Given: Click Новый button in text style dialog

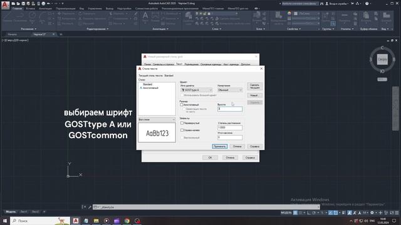Looking at the screenshot, I should coord(255,96).
